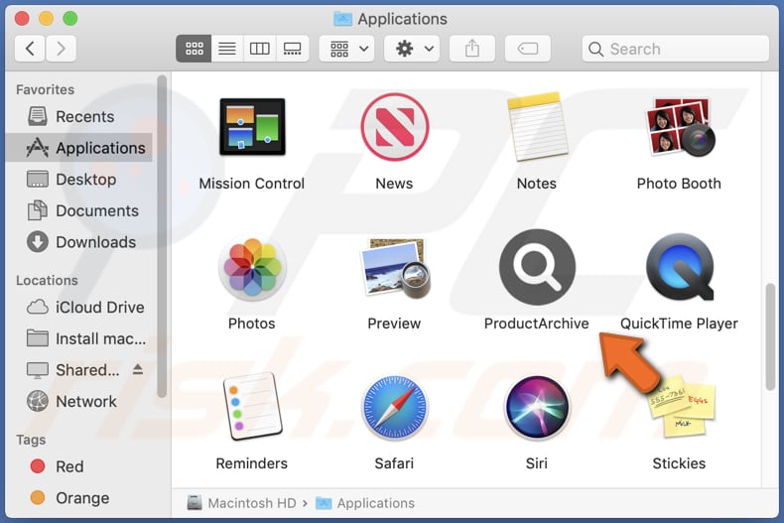Open Recents in the sidebar

coord(79,116)
